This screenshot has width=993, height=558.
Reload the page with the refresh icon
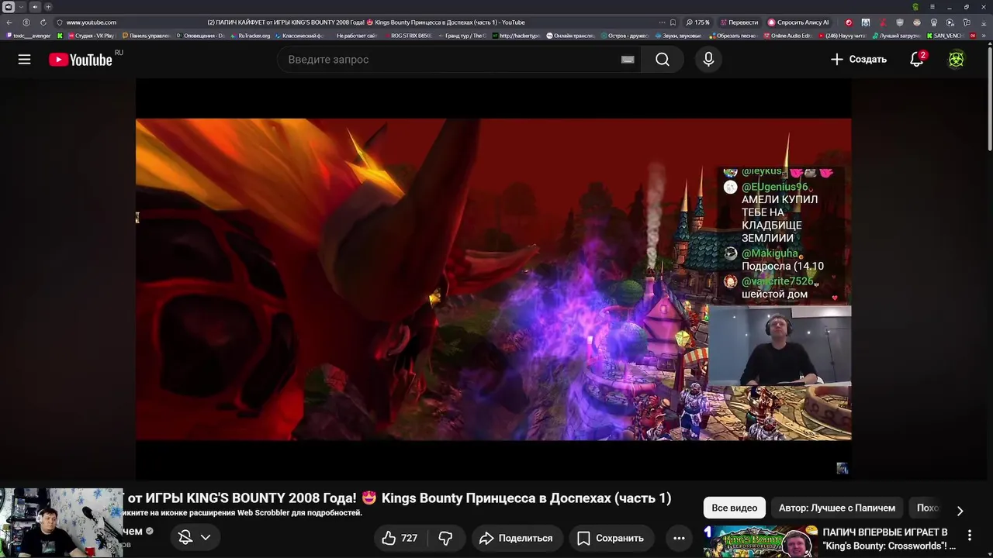pos(43,22)
